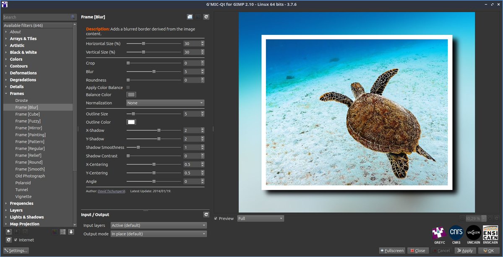Screen dimensions: 503x257
Task: Toggle the Internet checkbox
Action: point(16,240)
